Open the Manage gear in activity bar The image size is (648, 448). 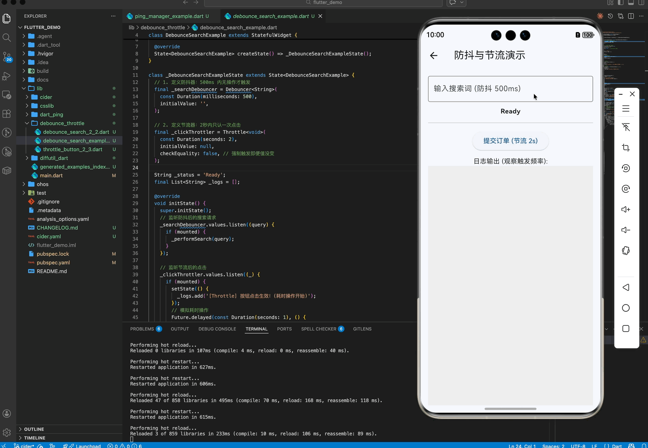click(7, 433)
